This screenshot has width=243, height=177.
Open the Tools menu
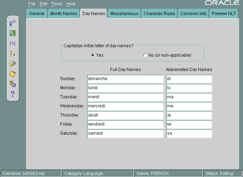[56, 4]
